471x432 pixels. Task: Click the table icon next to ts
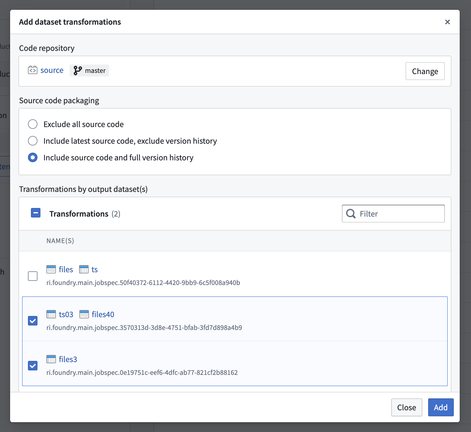(84, 269)
